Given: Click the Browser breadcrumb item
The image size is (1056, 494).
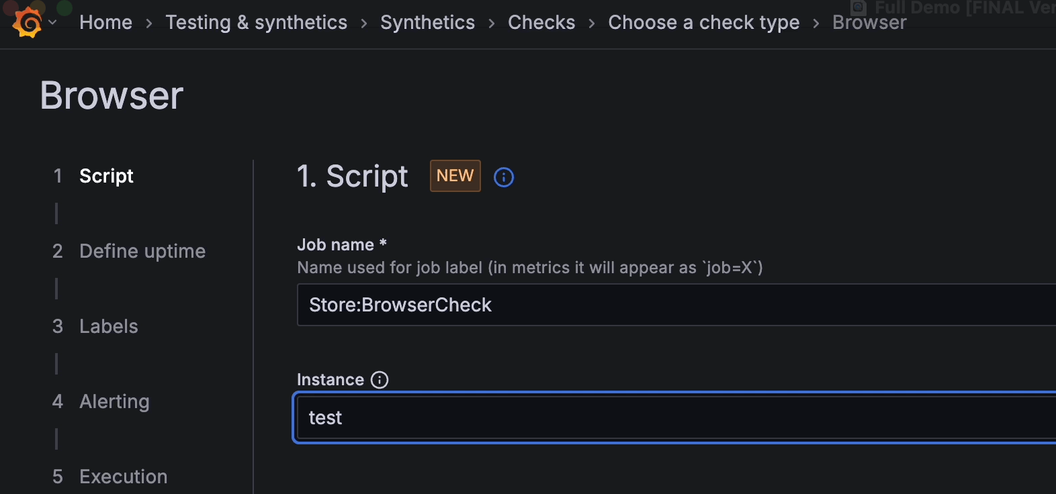Looking at the screenshot, I should [869, 23].
